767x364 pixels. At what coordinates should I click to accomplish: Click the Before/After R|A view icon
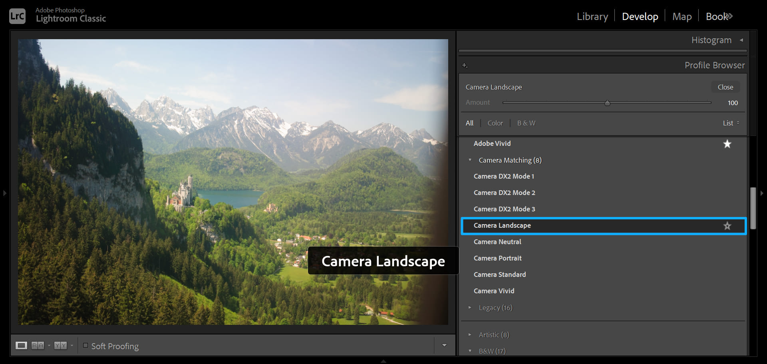point(38,346)
